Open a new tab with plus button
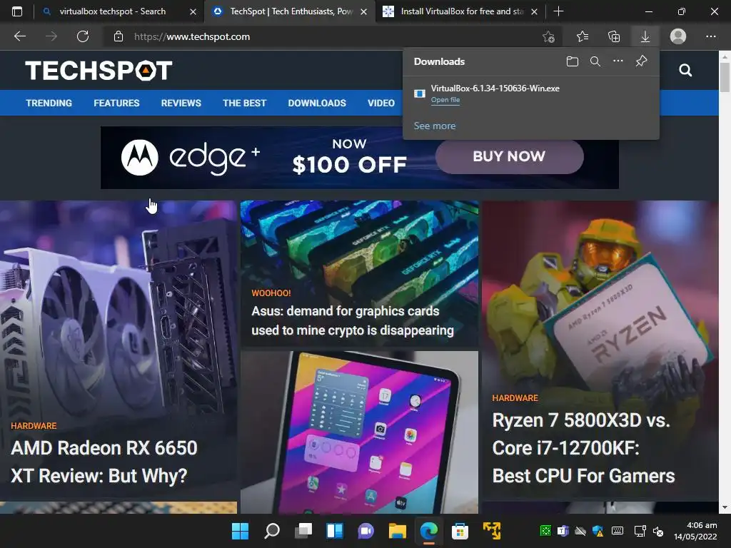Image resolution: width=731 pixels, height=548 pixels. [x=558, y=11]
